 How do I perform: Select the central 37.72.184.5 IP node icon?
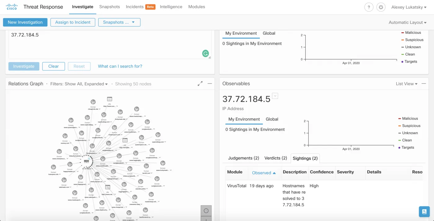point(87,161)
